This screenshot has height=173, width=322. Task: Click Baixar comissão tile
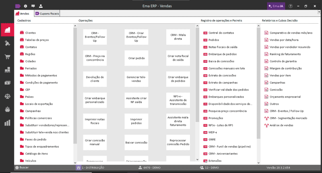136,142
